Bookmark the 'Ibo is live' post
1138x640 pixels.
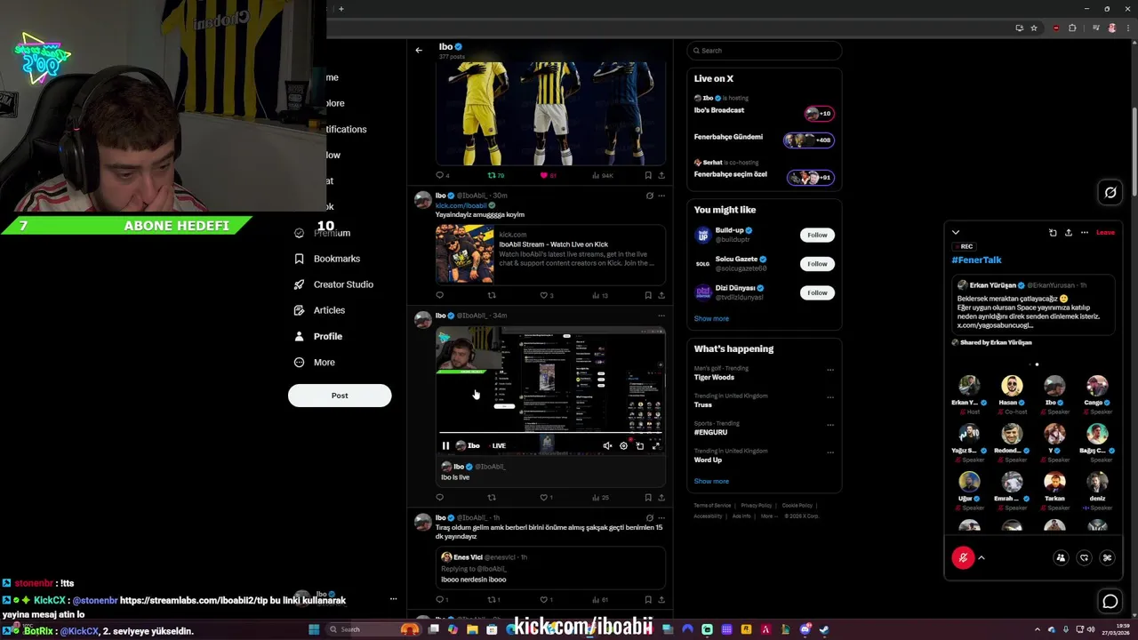tap(648, 498)
